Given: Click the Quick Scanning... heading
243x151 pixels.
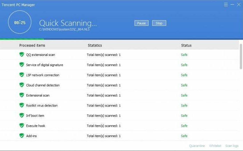Looking at the screenshot, I should coord(68,23).
